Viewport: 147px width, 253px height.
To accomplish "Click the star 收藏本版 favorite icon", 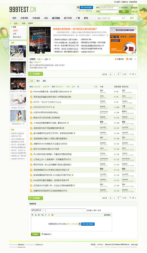I will (x=115, y=59).
